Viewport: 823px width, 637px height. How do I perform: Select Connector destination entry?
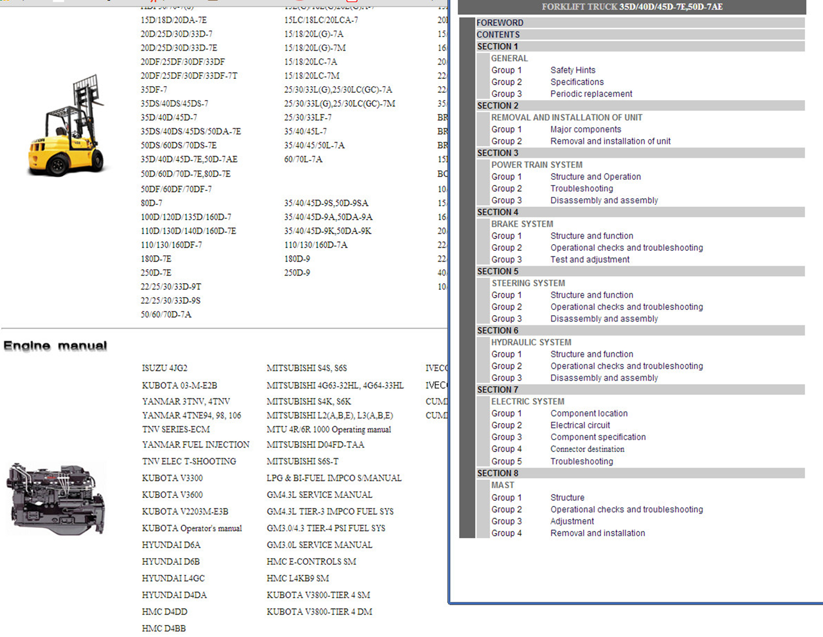tap(587, 449)
